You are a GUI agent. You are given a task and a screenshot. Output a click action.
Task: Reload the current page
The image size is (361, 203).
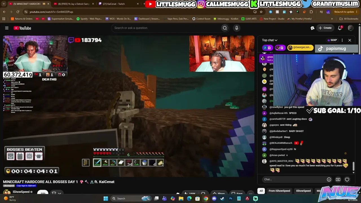(18, 12)
